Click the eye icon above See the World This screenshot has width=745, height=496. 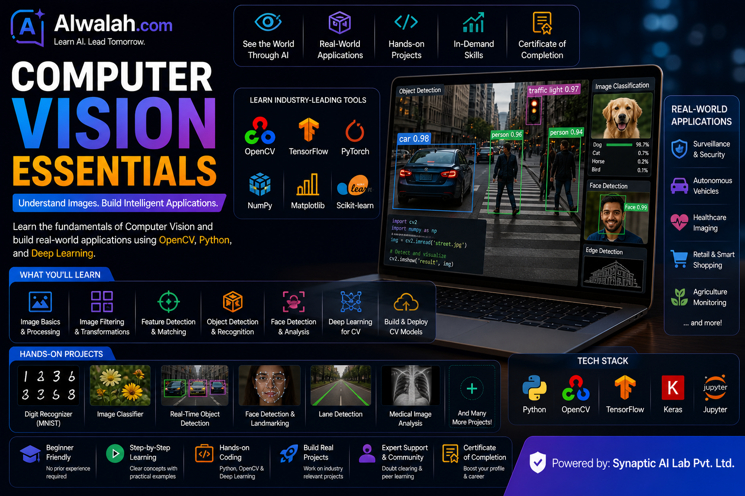click(x=268, y=22)
